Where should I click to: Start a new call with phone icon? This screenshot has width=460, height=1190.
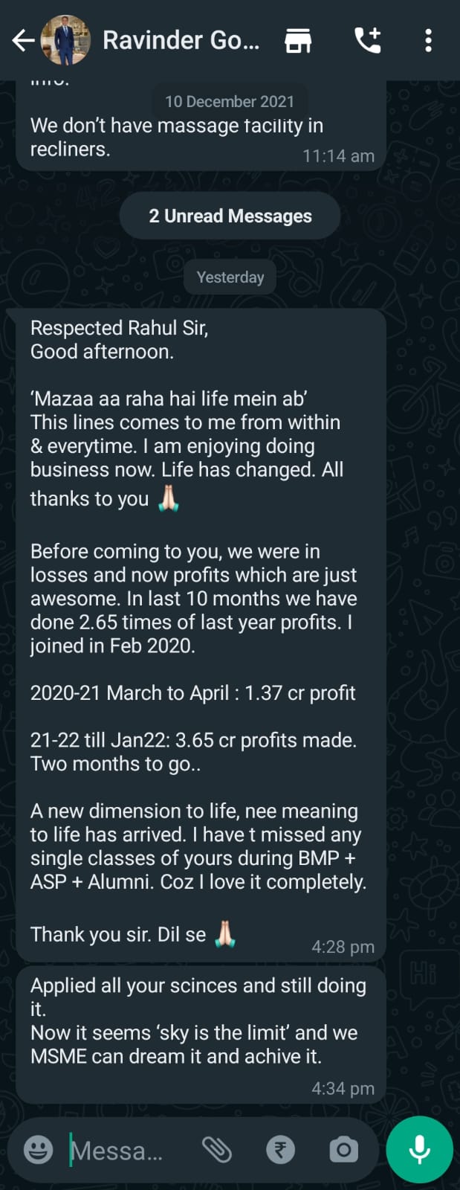(x=367, y=40)
